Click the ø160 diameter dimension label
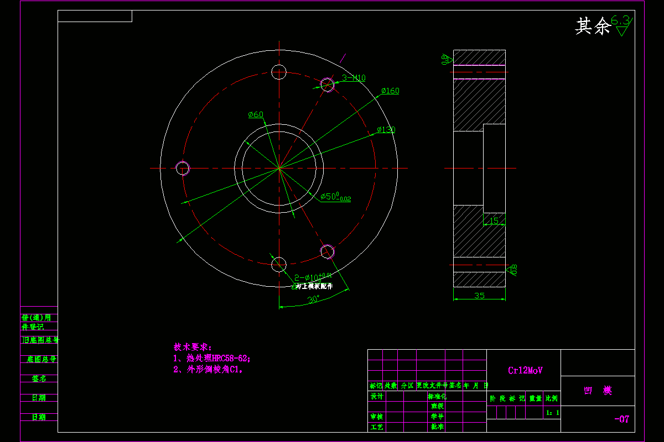664x442 pixels. [x=390, y=91]
